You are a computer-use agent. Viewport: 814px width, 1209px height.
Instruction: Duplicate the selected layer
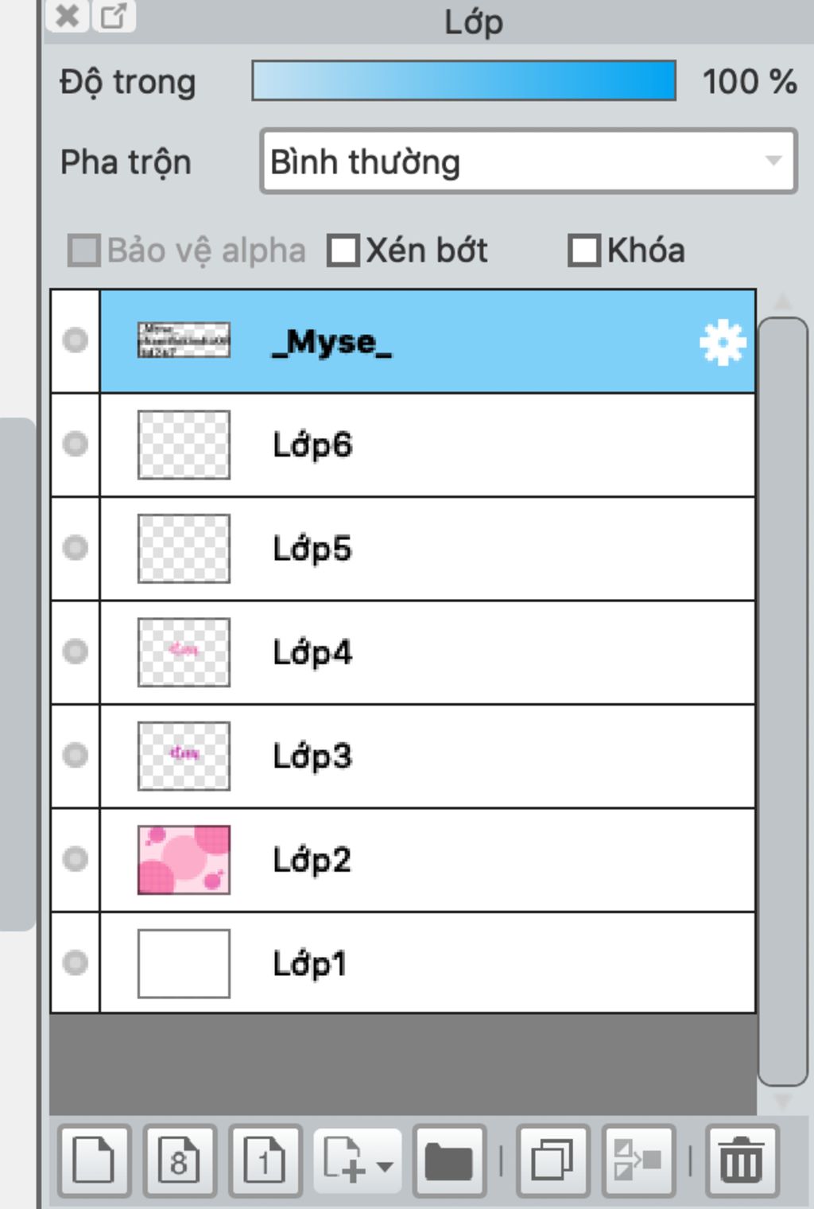[553, 1161]
